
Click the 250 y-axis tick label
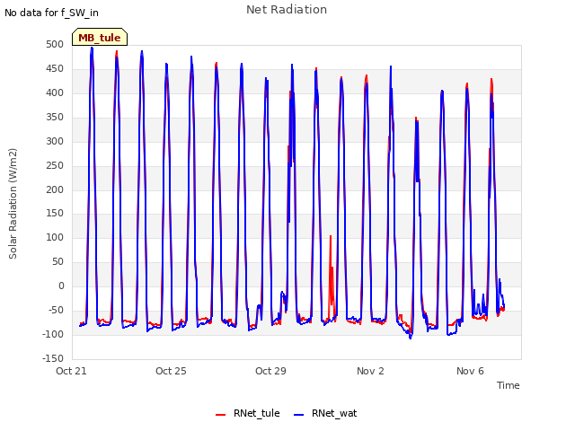55,165
